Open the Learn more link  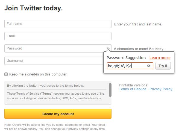point(160,58)
